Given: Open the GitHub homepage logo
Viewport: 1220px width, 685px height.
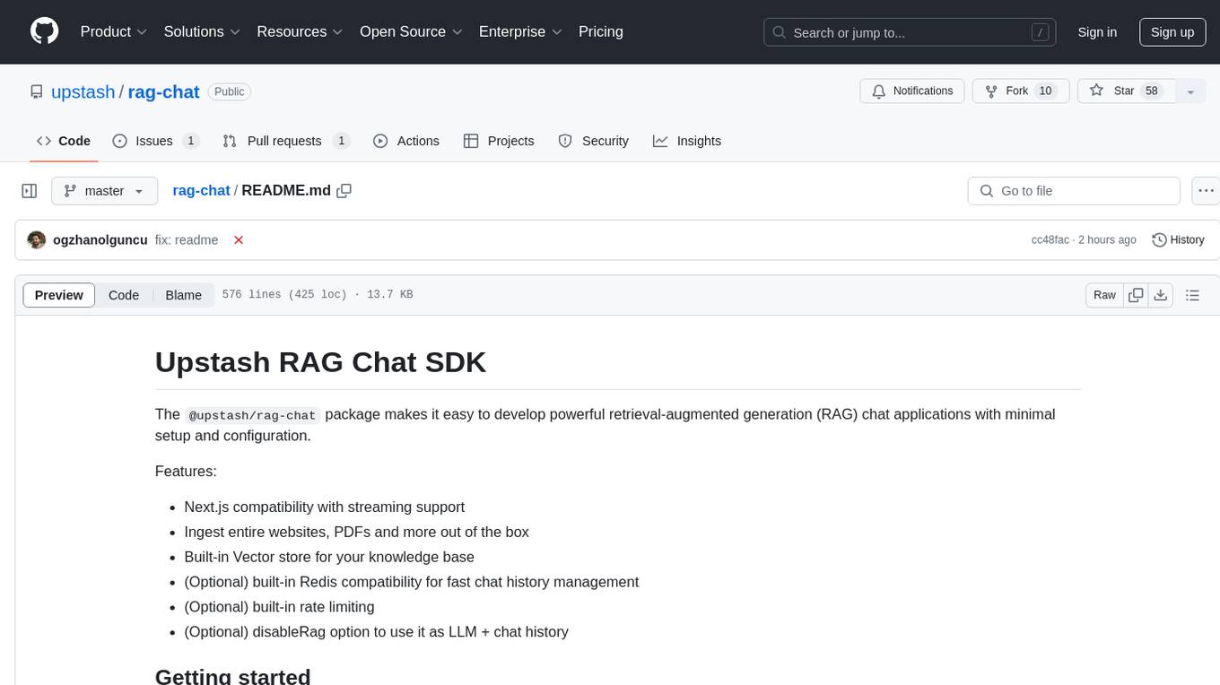Looking at the screenshot, I should [x=44, y=31].
